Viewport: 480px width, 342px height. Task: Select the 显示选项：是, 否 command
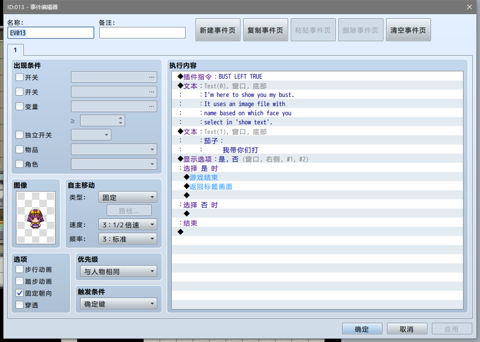pos(317,159)
